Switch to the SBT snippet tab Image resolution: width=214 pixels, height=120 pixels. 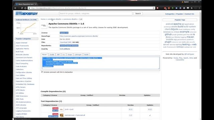click(58, 55)
